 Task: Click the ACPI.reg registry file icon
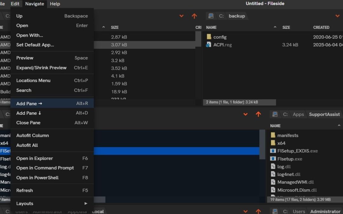pyautogui.click(x=209, y=45)
